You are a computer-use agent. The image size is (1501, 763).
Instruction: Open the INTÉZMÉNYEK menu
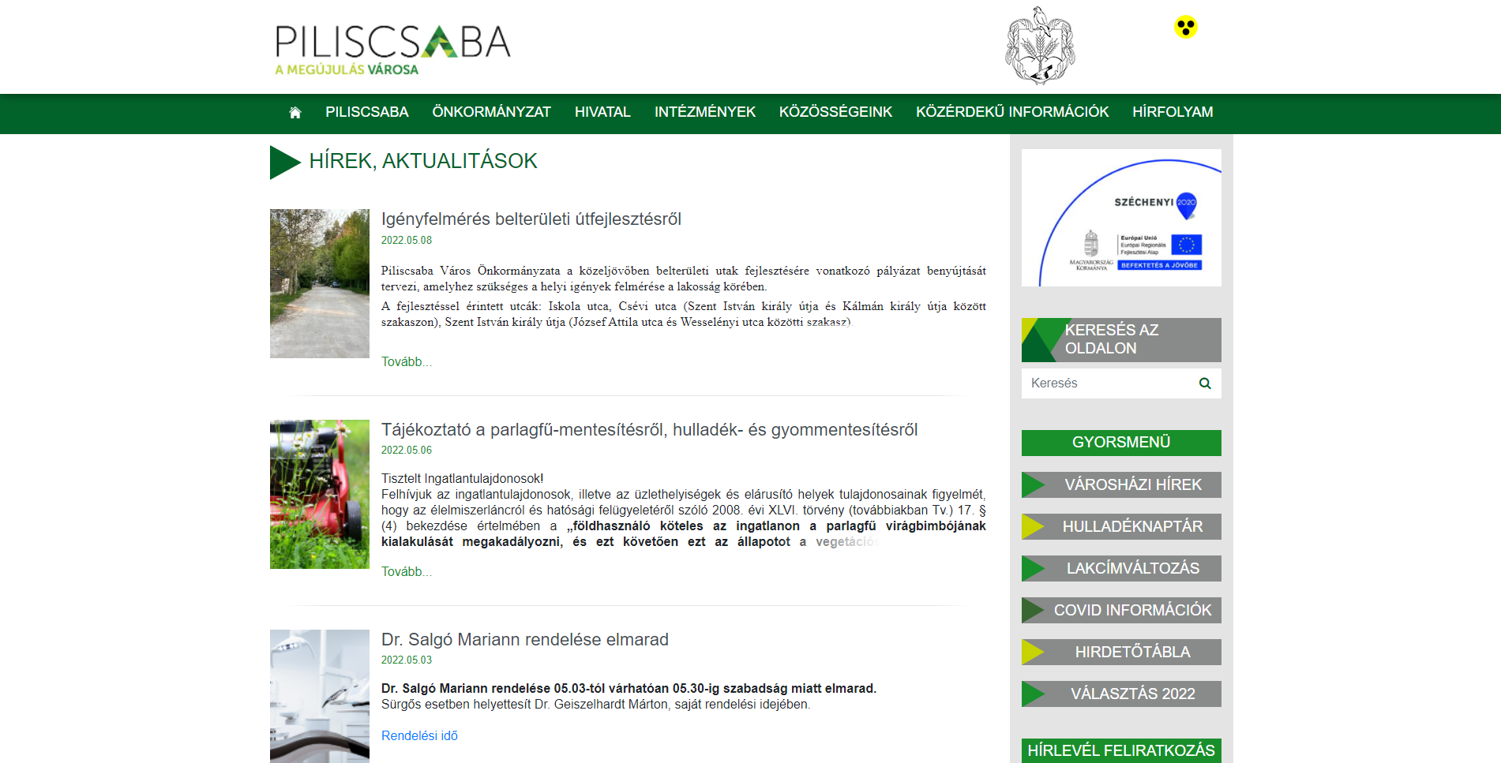pyautogui.click(x=704, y=113)
